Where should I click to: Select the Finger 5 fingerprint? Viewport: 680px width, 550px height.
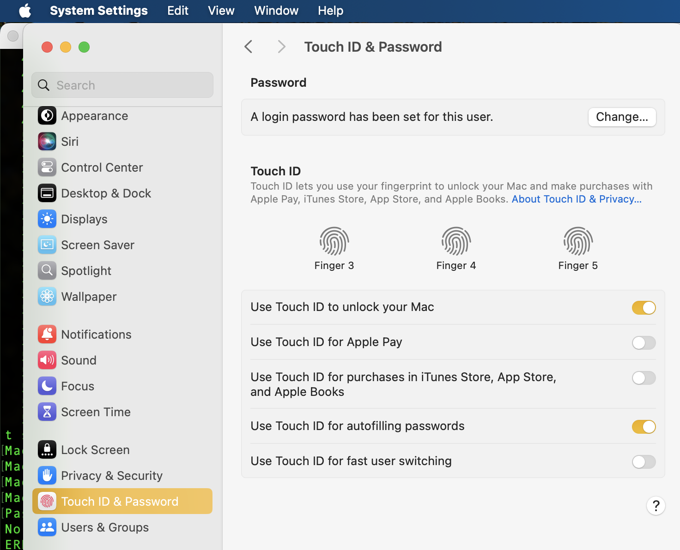point(578,241)
